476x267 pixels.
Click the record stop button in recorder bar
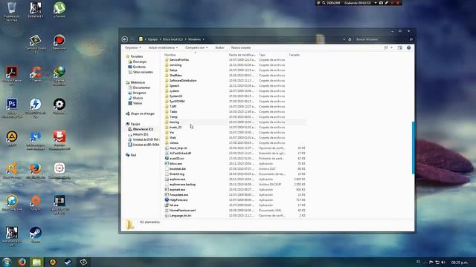click(398, 3)
